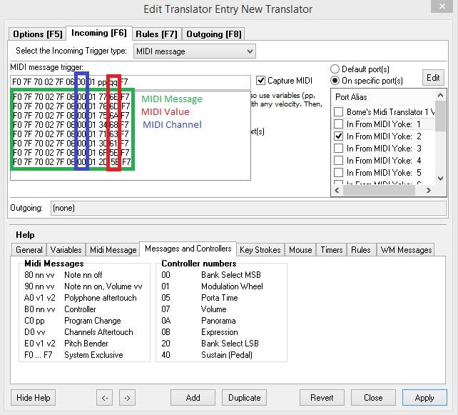Select the Default port(s) radio option
458x415 pixels.
[x=335, y=69]
